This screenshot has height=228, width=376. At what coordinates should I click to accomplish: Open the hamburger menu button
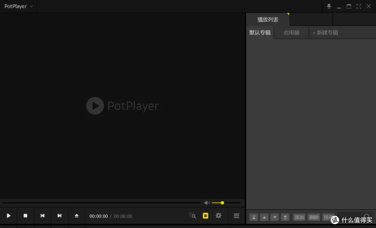236,216
